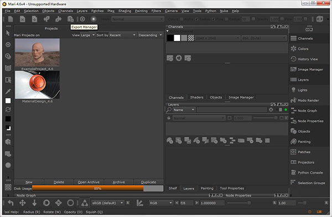Switch to the Shelf tab
Viewport: 332px width, 217px height.
pyautogui.click(x=173, y=188)
